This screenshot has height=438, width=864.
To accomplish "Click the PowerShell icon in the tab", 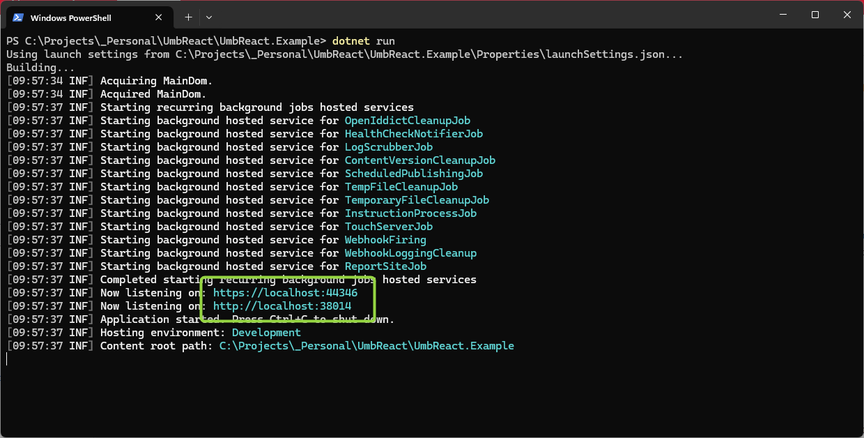I will (x=18, y=17).
